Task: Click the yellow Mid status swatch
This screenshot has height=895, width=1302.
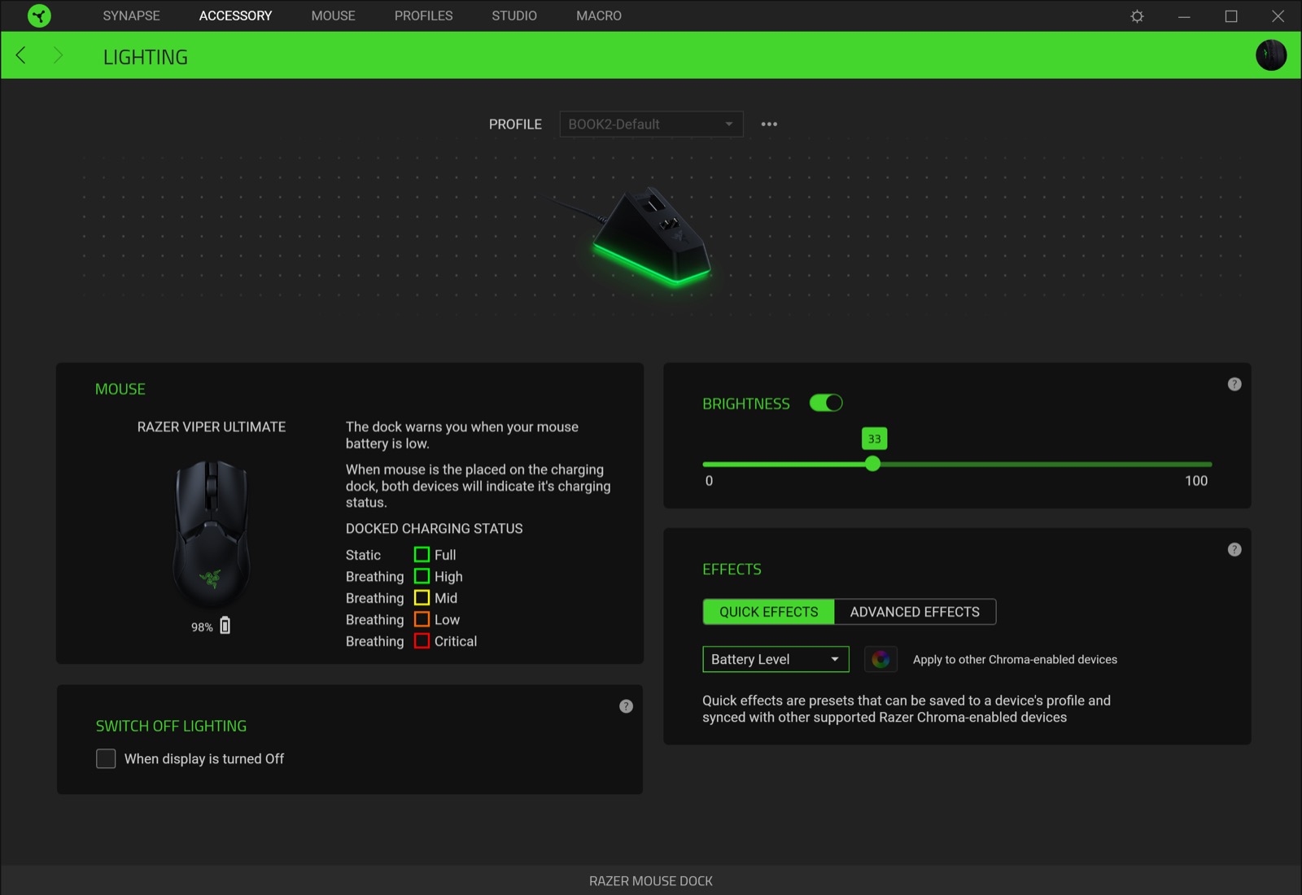Action: (x=422, y=598)
